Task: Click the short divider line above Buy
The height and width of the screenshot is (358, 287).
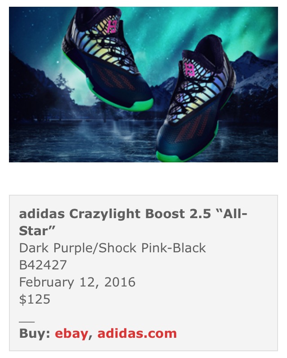Action: click(x=27, y=322)
